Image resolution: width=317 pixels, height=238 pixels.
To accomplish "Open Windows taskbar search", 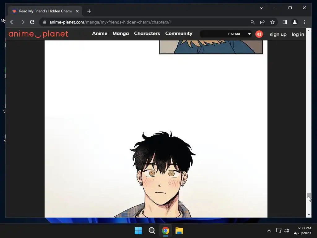I will pyautogui.click(x=152, y=231).
